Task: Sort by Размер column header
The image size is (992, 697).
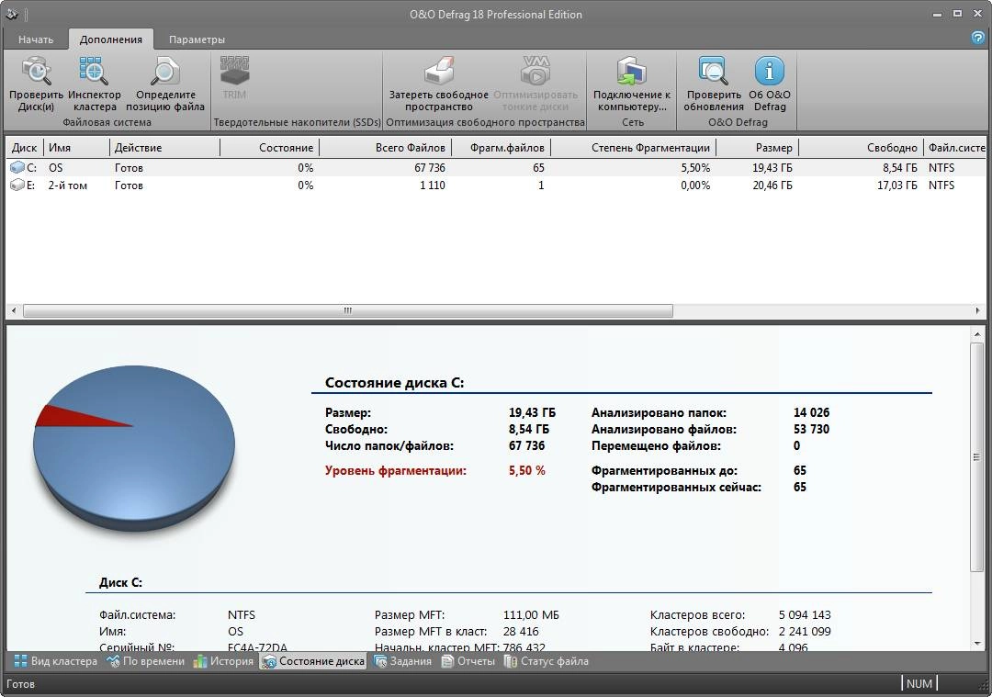Action: 757,147
